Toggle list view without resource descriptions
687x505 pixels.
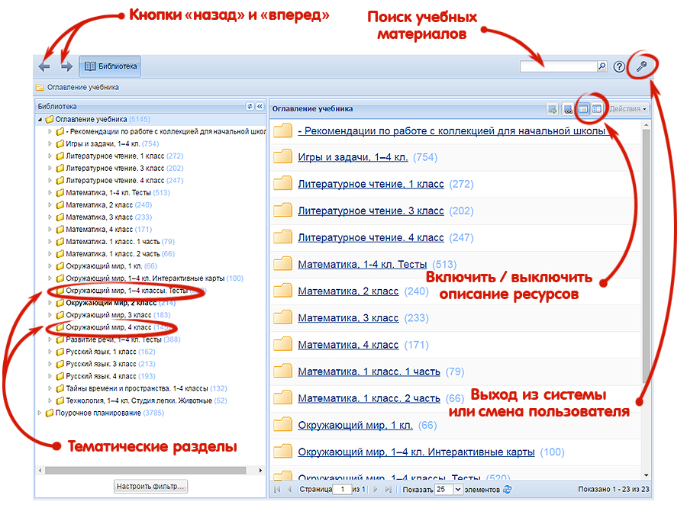coord(584,109)
